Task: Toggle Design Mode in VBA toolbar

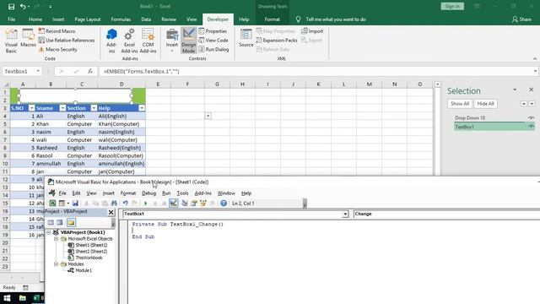Action: pyautogui.click(x=174, y=203)
